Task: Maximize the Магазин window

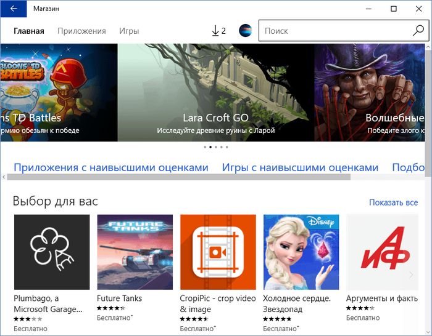Action: (x=394, y=9)
